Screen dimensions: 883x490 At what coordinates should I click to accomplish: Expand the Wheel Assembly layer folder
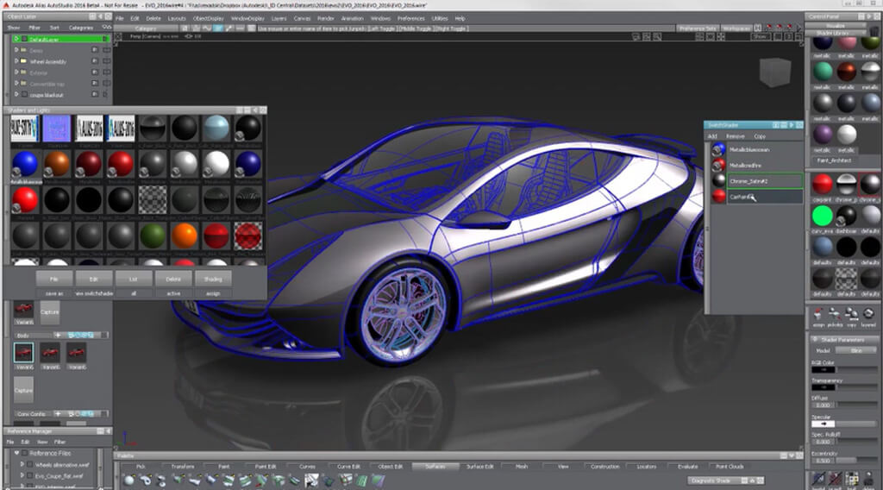[16, 61]
